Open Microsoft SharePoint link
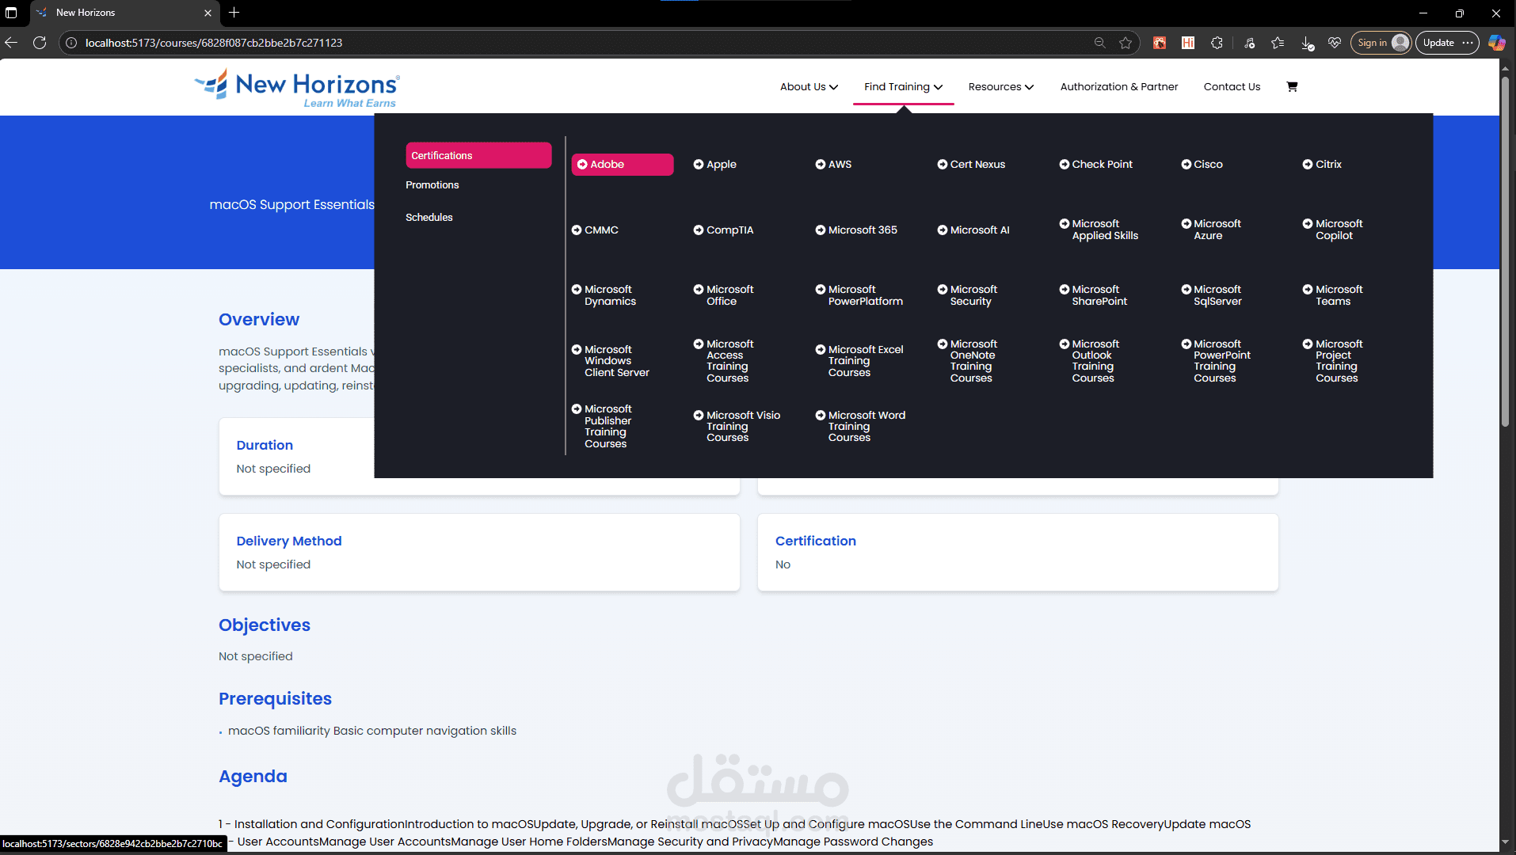The image size is (1516, 855). tap(1093, 295)
